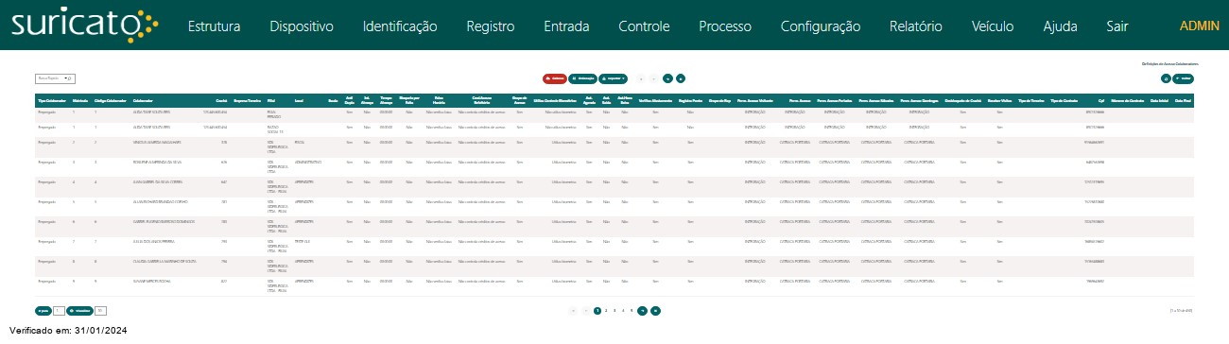The image size is (1229, 344).
Task: Click the page number input field
Action: click(x=59, y=310)
